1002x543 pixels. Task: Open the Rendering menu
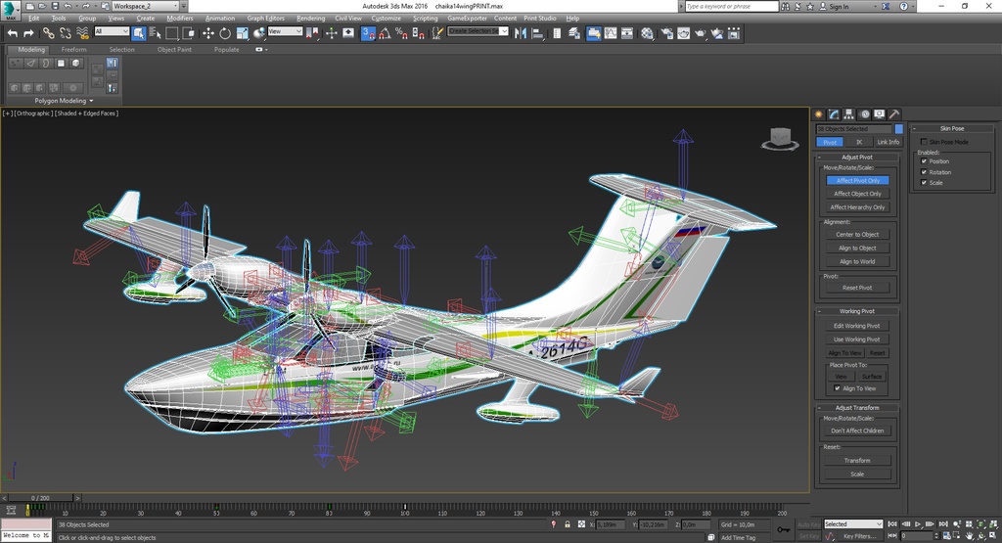(310, 18)
